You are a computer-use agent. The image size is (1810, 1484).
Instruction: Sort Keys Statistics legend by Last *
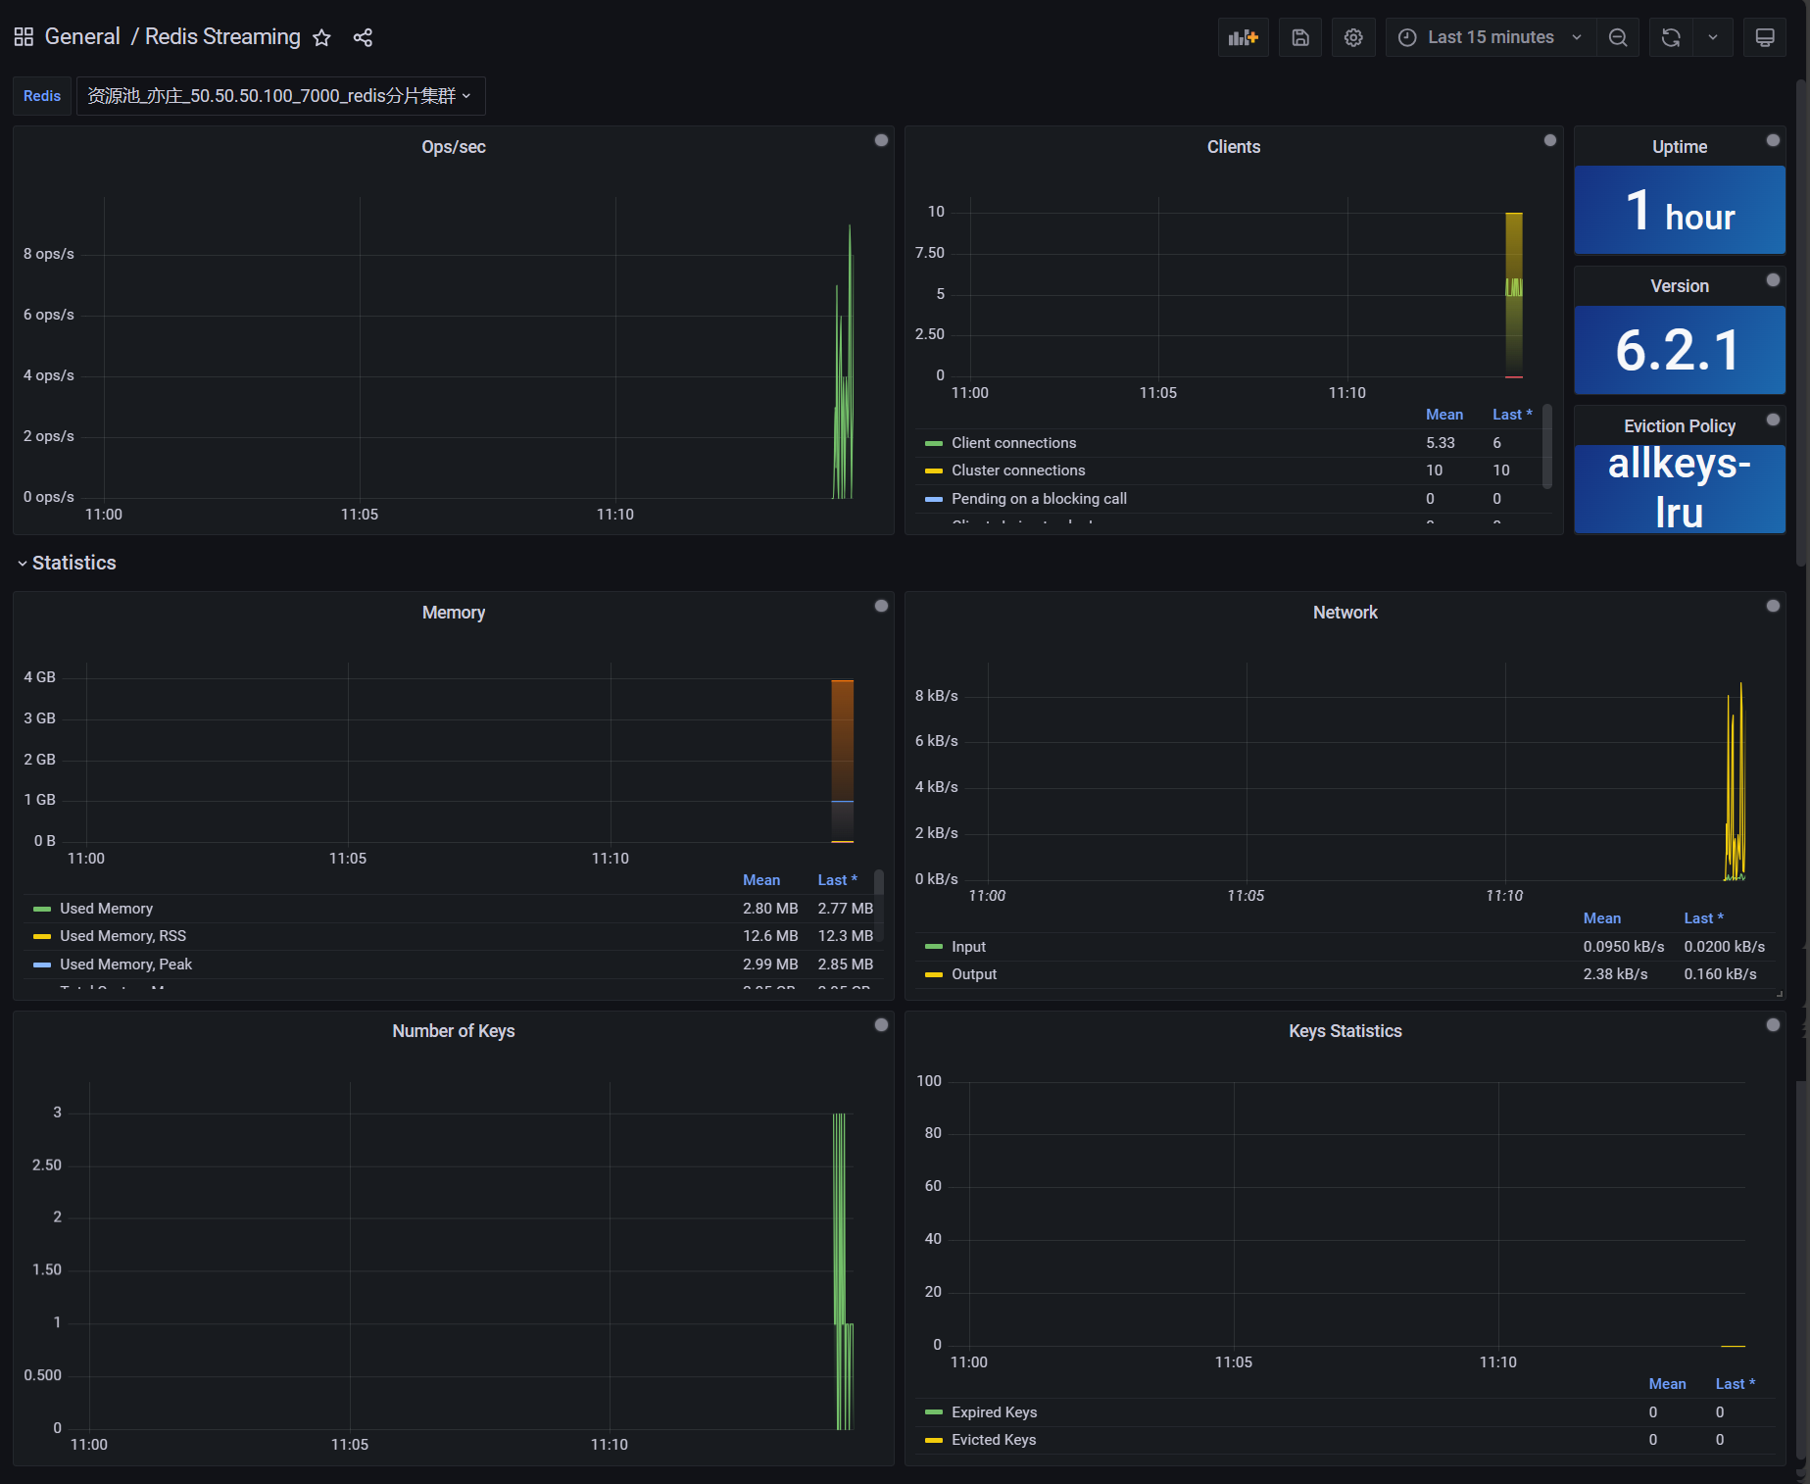[x=1735, y=1384]
